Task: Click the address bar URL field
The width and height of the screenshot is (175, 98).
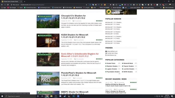Action: click(x=52, y=5)
